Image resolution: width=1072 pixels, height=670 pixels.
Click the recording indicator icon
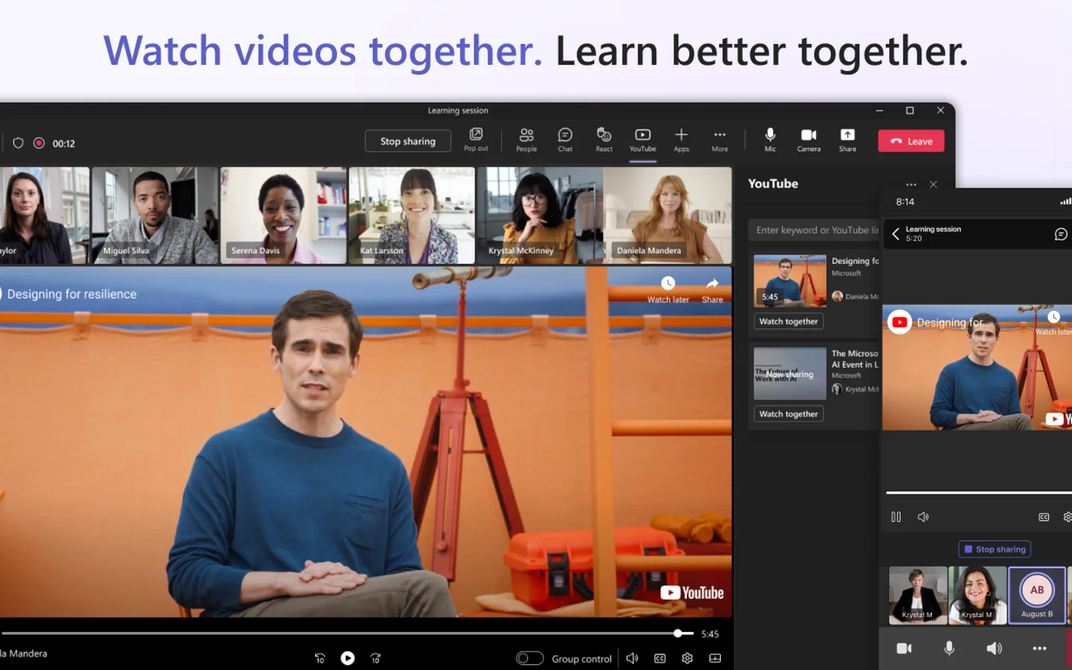pyautogui.click(x=39, y=143)
